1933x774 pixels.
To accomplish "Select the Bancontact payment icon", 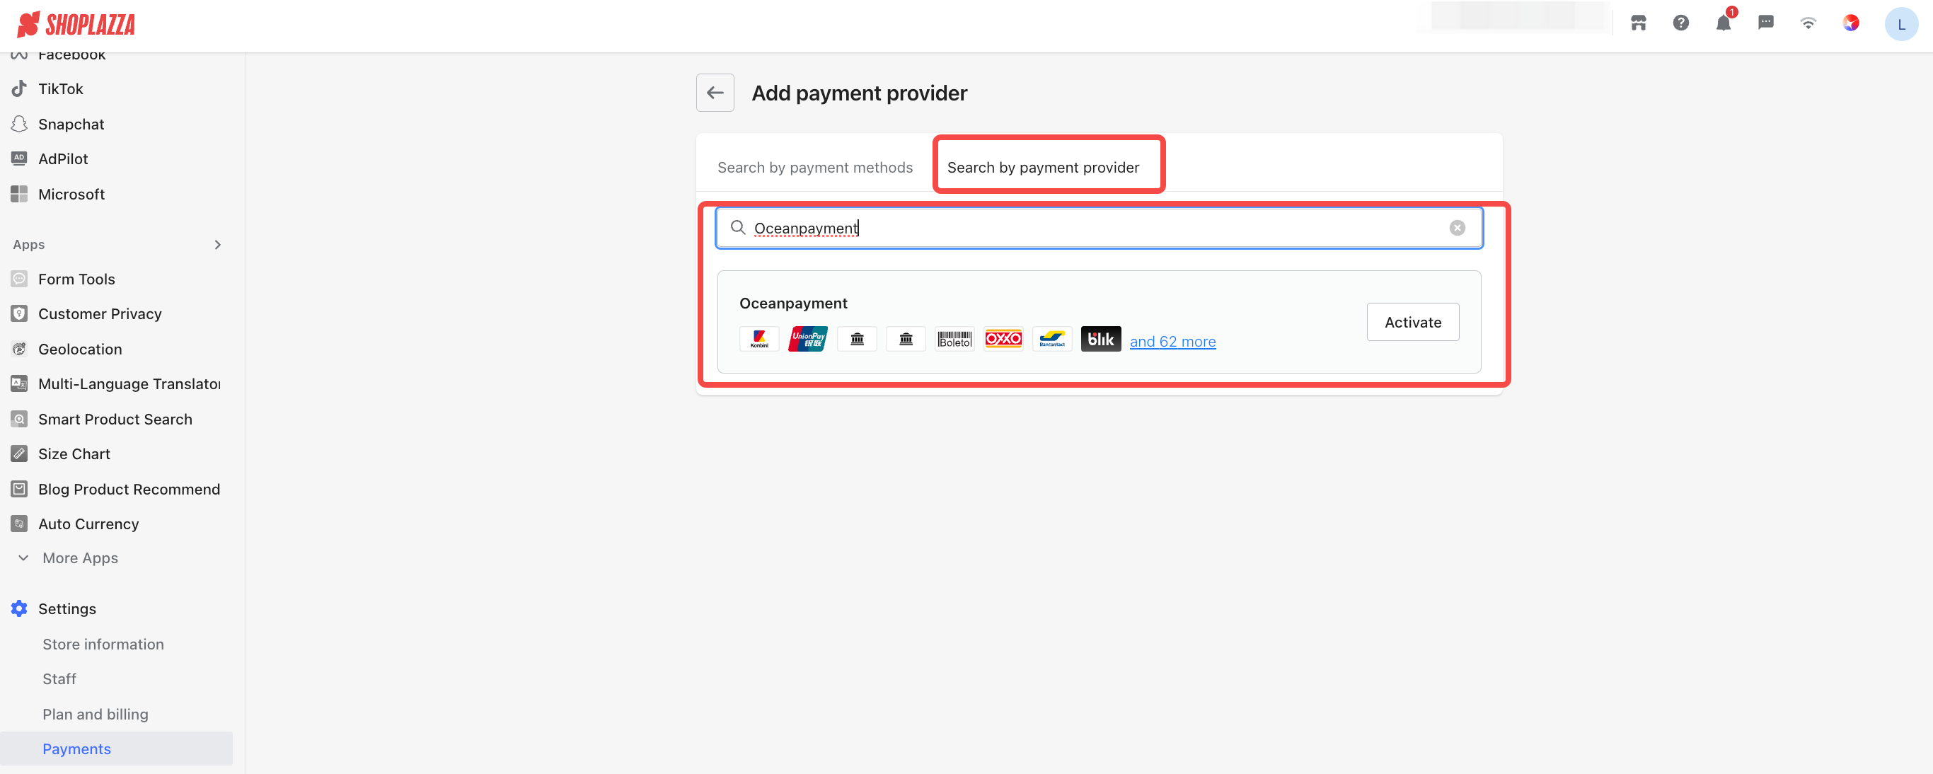I will coord(1052,339).
